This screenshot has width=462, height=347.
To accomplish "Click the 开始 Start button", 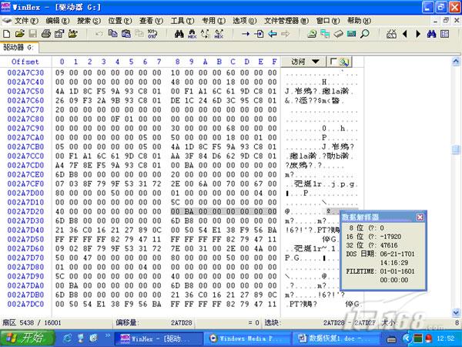I will point(25,338).
